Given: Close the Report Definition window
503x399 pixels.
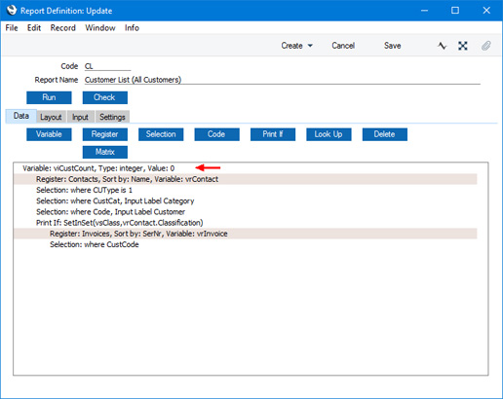Looking at the screenshot, I should click(486, 11).
